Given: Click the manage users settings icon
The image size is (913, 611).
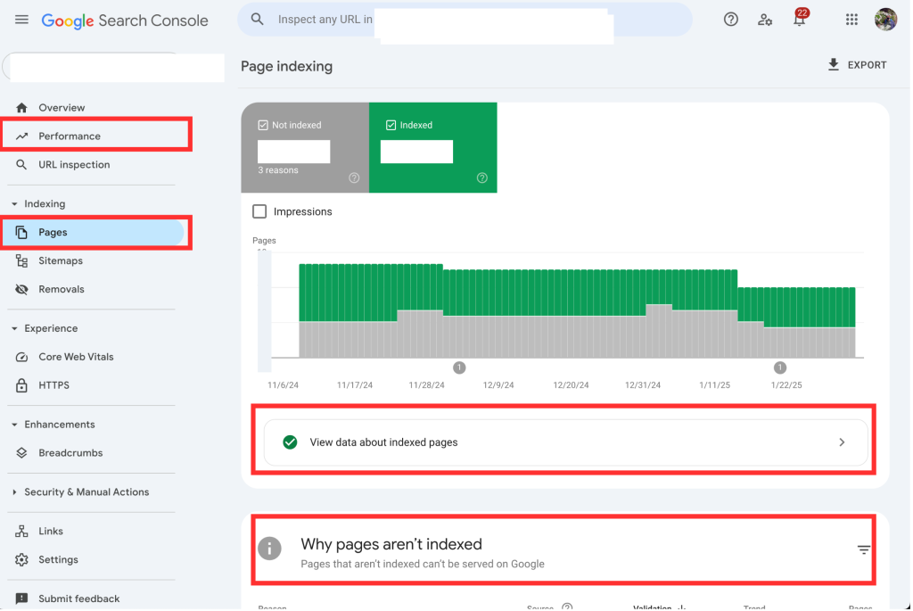Looking at the screenshot, I should pos(765,20).
